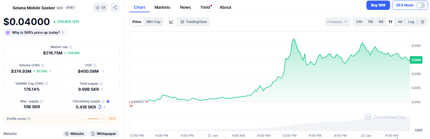430x139 pixels.
Task: Click the Profile score 56% bar
Action: click(97, 119)
